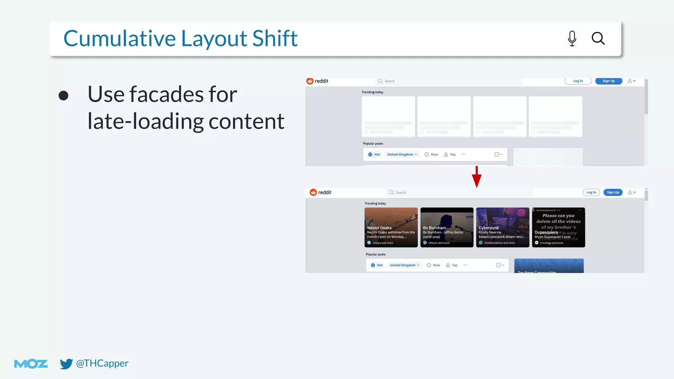This screenshot has width=674, height=379.
Task: Select New sort in lower Popular posts bar
Action: tap(433, 265)
